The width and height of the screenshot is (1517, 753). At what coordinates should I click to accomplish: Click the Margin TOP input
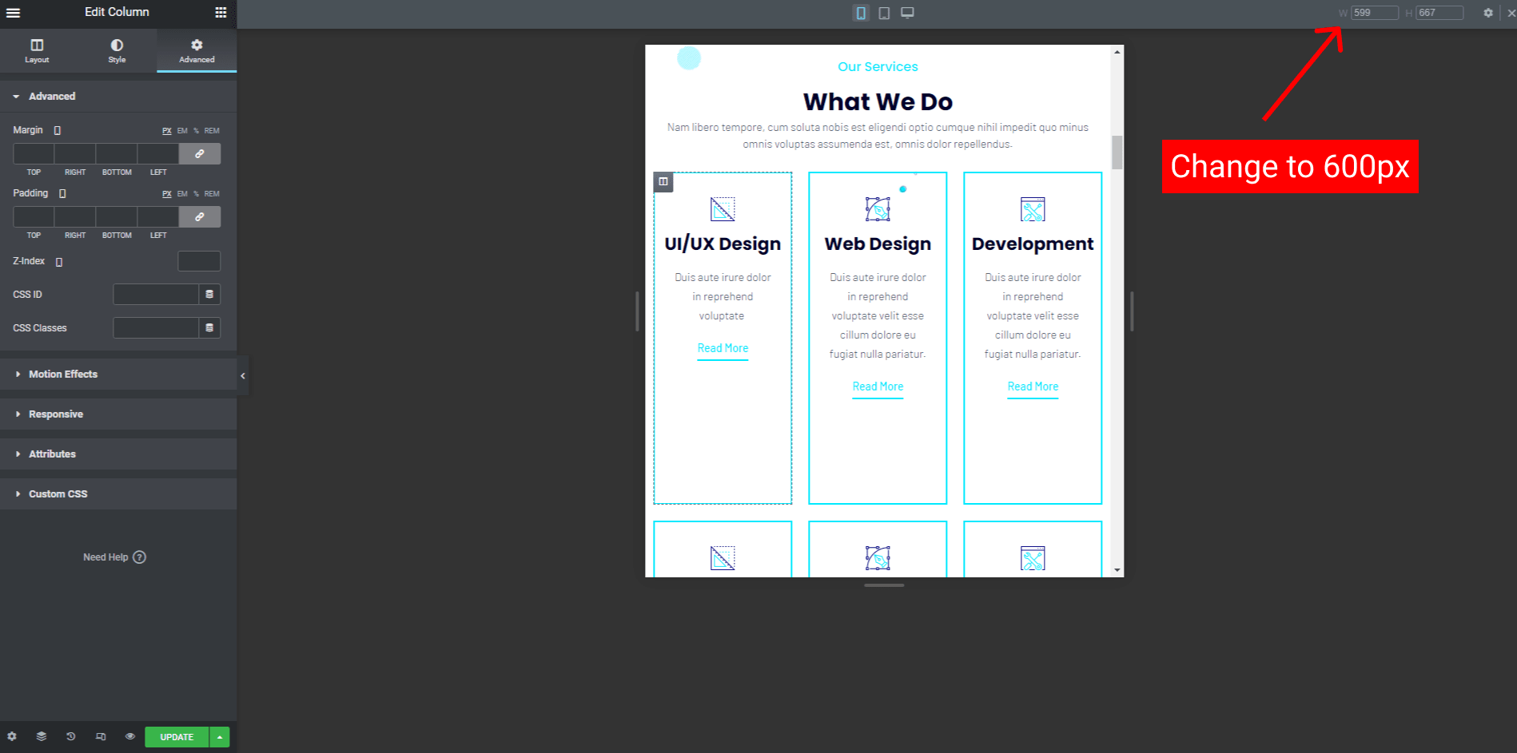(34, 153)
